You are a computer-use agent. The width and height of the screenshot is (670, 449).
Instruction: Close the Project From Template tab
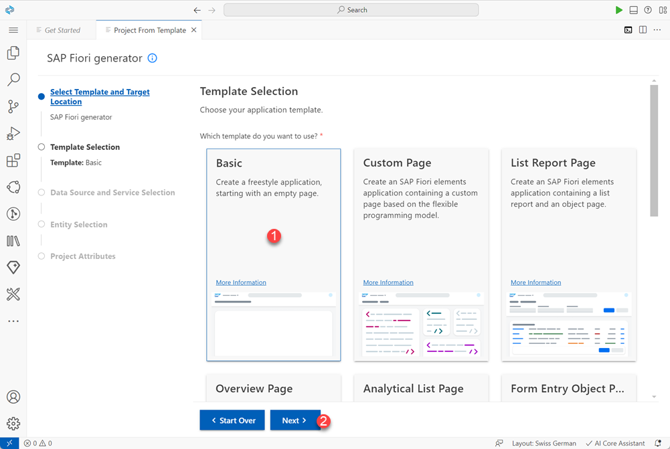[193, 30]
